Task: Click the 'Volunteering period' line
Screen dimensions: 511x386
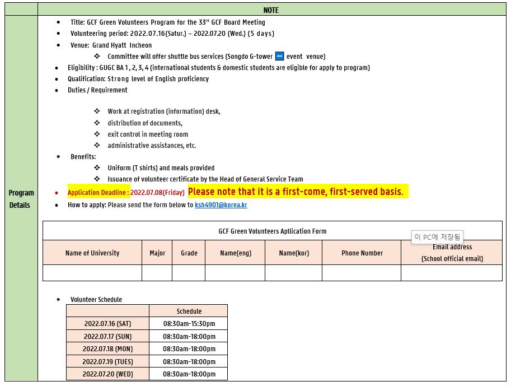Action: [172, 34]
